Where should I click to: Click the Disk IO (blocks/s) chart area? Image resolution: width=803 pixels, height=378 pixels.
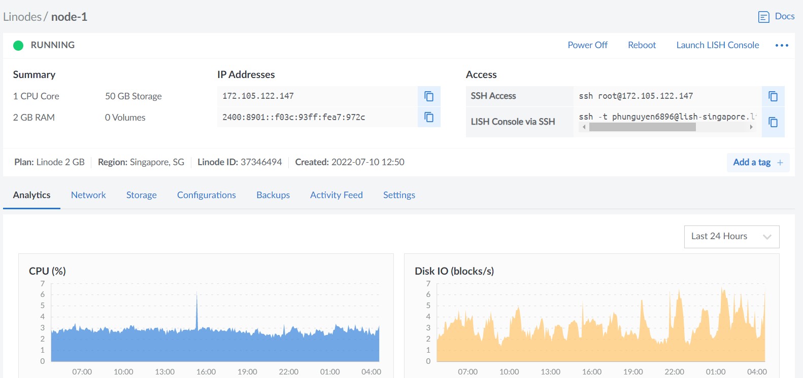601,323
